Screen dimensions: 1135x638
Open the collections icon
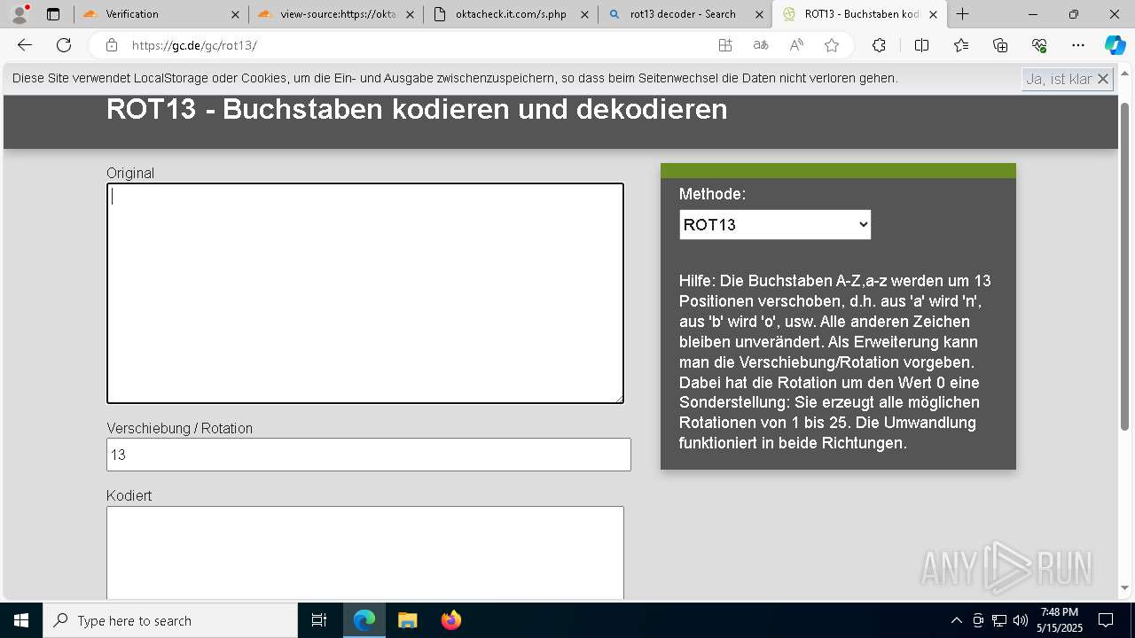click(1000, 45)
